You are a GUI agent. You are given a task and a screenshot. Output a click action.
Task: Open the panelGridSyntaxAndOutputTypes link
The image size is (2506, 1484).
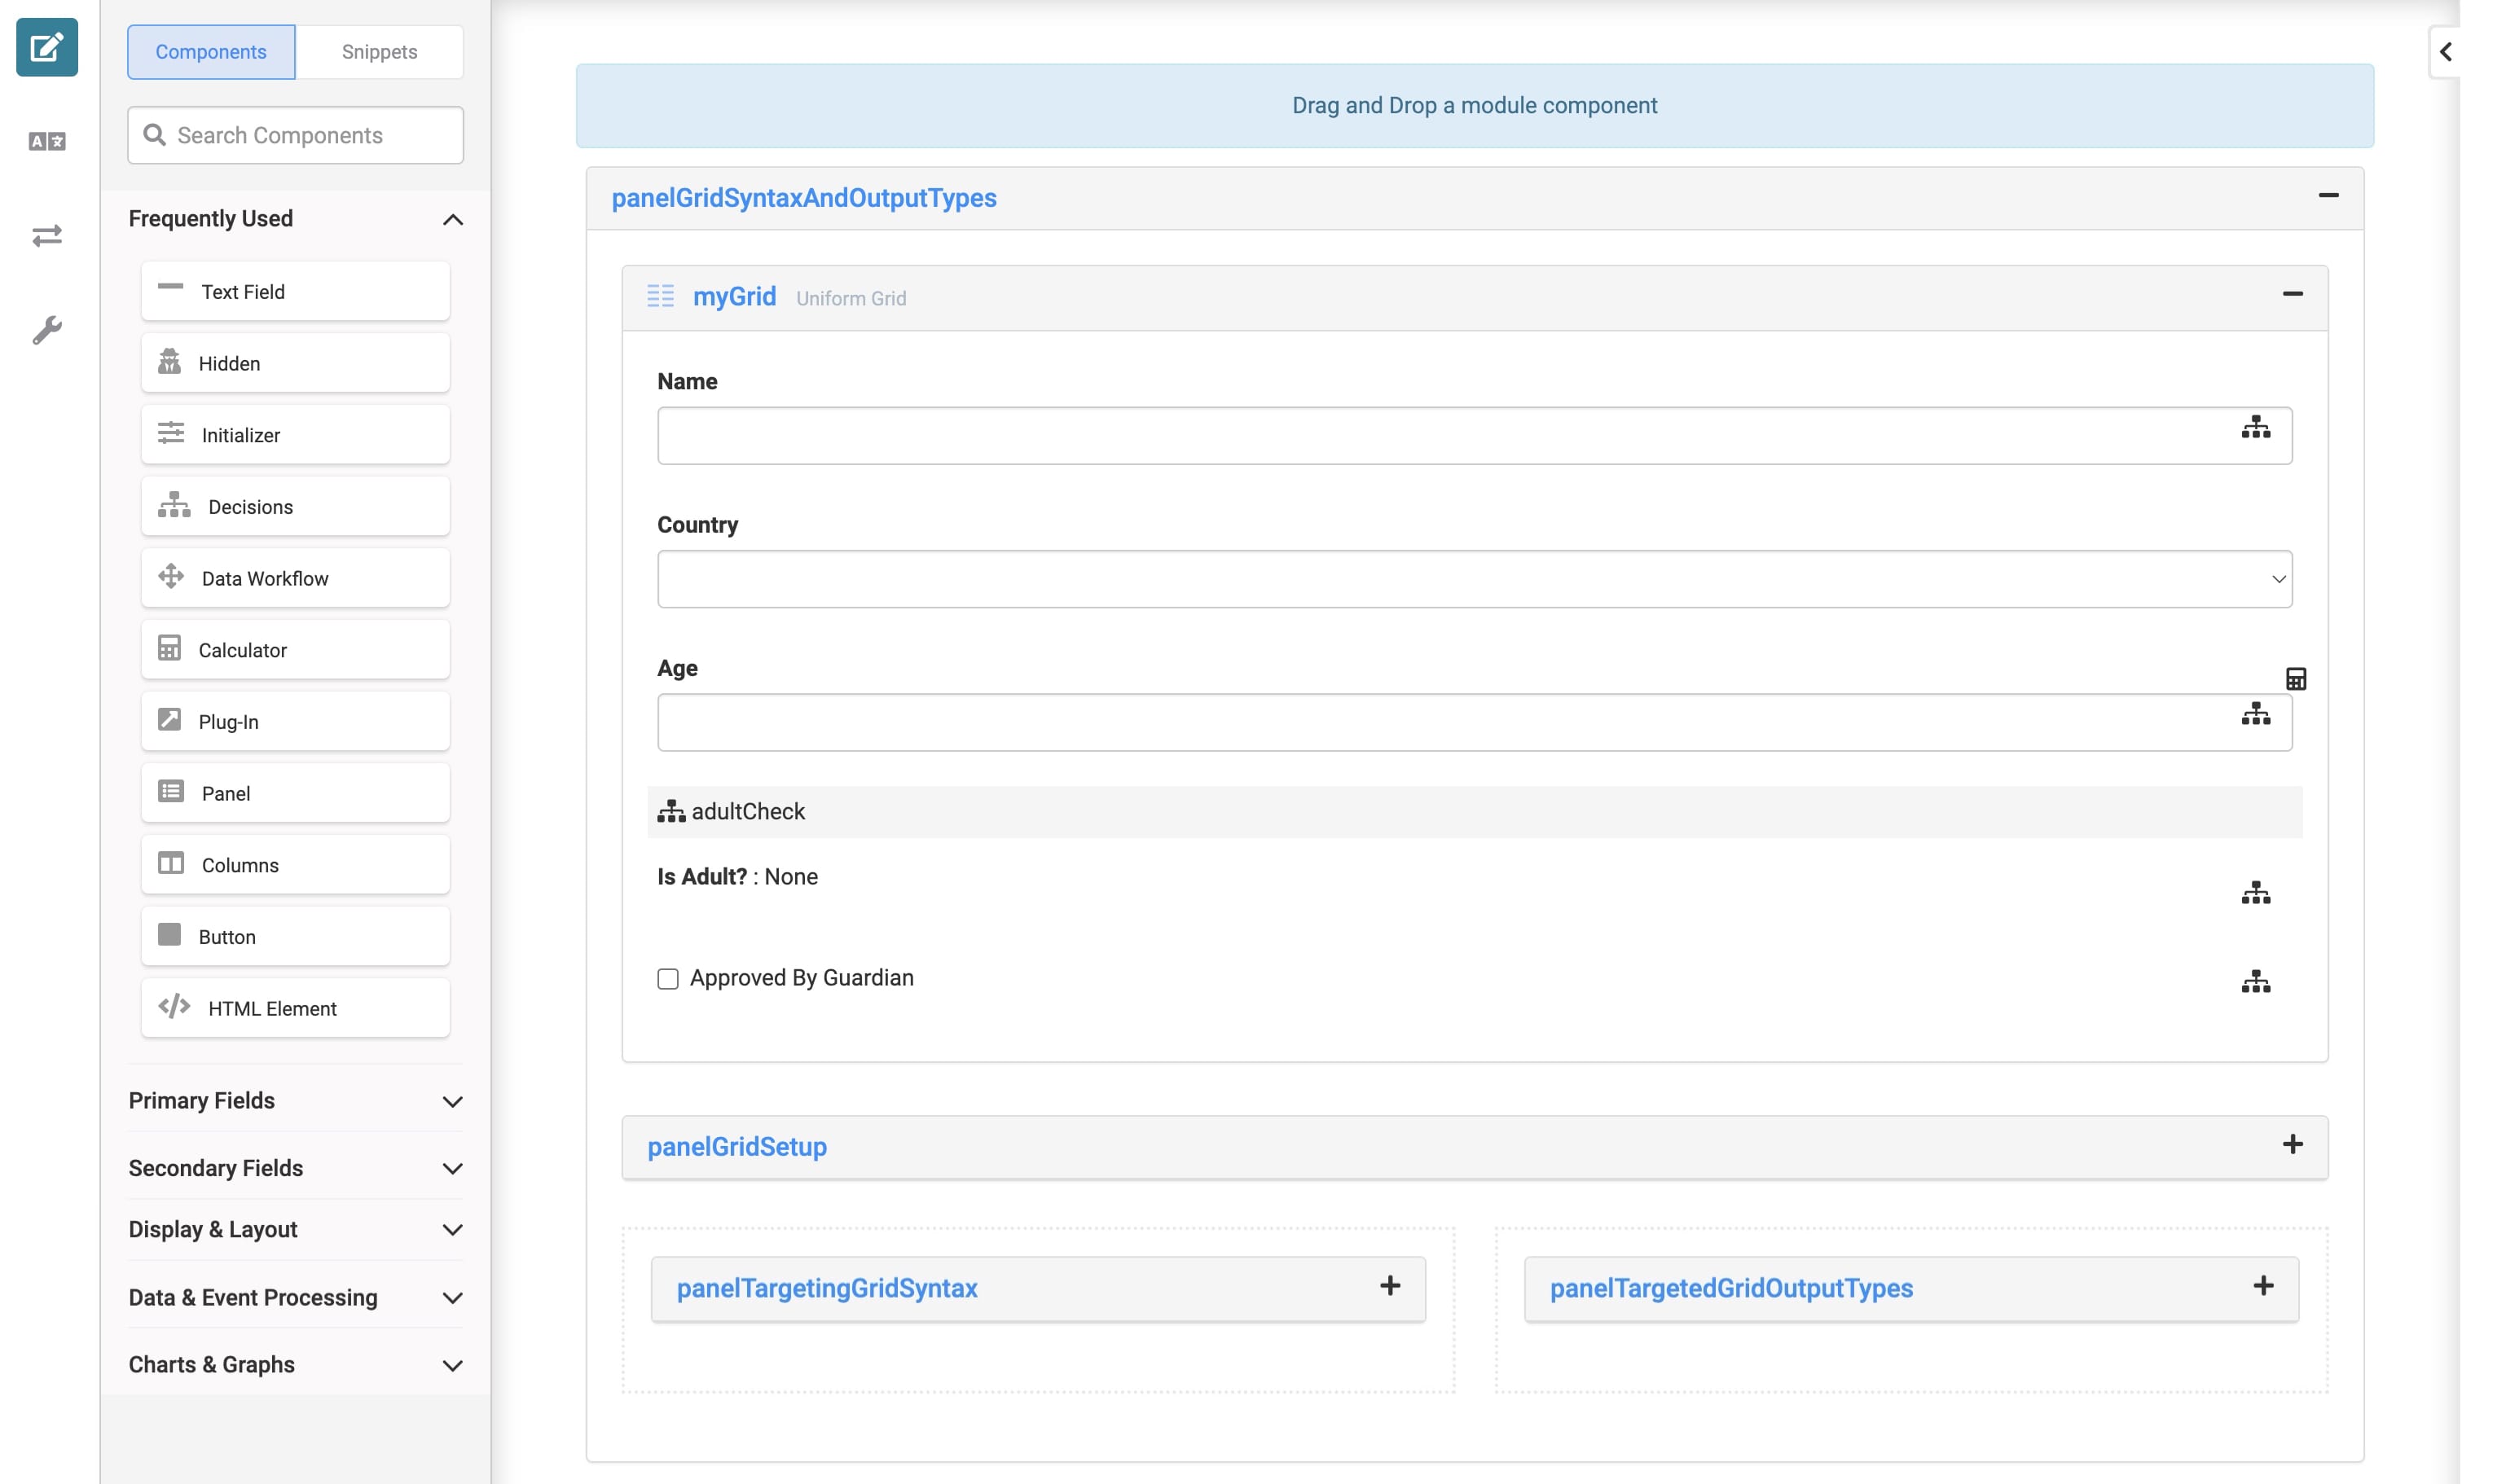pyautogui.click(x=804, y=198)
